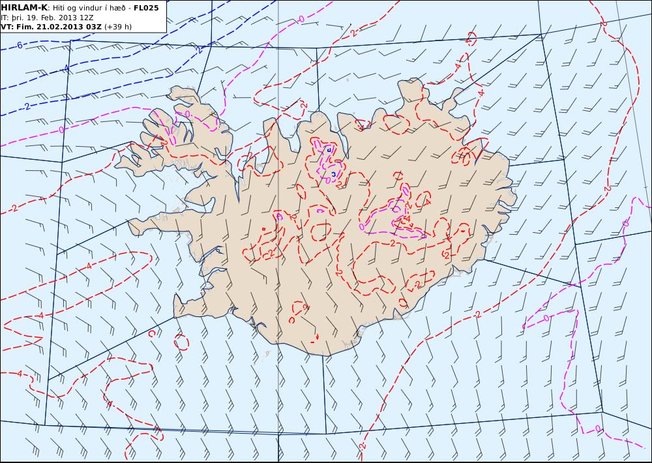Click the HIRLAM-K model title text

[x=24, y=8]
